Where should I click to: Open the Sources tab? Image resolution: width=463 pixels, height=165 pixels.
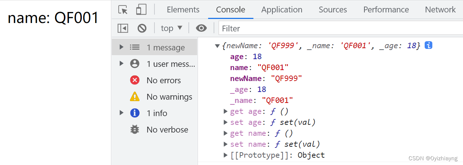pos(333,9)
